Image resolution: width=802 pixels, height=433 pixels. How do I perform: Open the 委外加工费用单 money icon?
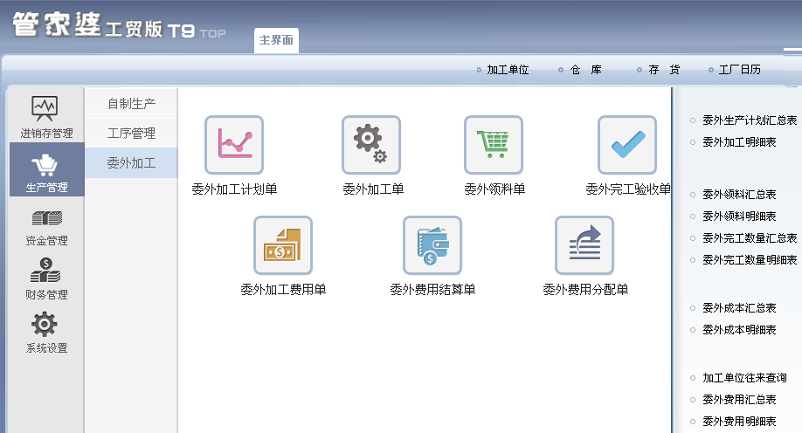283,245
